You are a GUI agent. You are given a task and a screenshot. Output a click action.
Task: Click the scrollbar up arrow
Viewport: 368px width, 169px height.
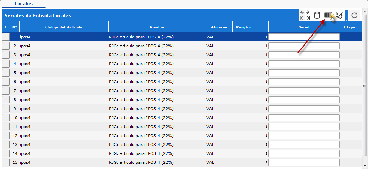coord(365,10)
